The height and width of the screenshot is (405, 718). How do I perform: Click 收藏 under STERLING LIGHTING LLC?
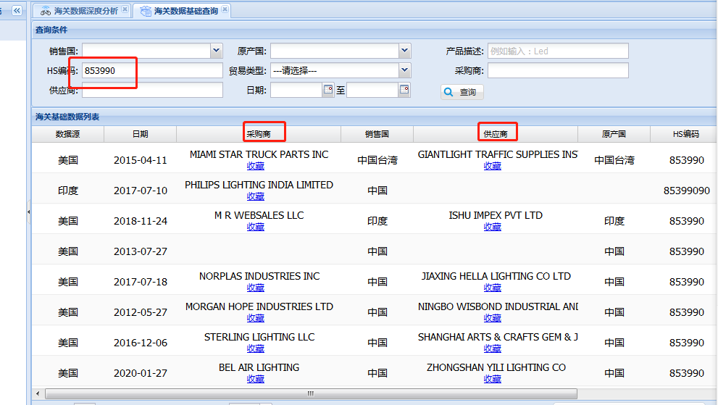coord(256,348)
